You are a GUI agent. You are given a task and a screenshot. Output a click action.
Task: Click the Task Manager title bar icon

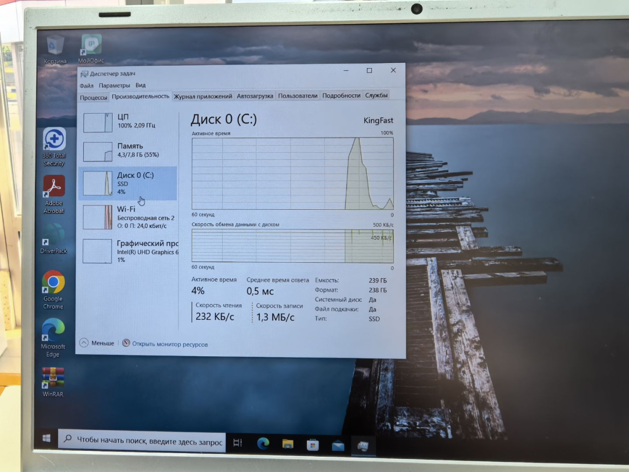83,74
